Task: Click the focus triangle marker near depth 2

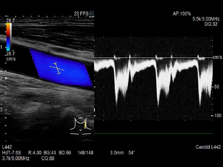Action: (x=7, y=79)
